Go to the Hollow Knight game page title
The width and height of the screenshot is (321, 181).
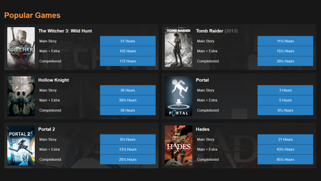(x=53, y=80)
